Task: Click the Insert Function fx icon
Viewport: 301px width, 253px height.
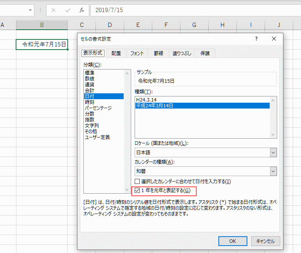Action: pyautogui.click(x=81, y=10)
